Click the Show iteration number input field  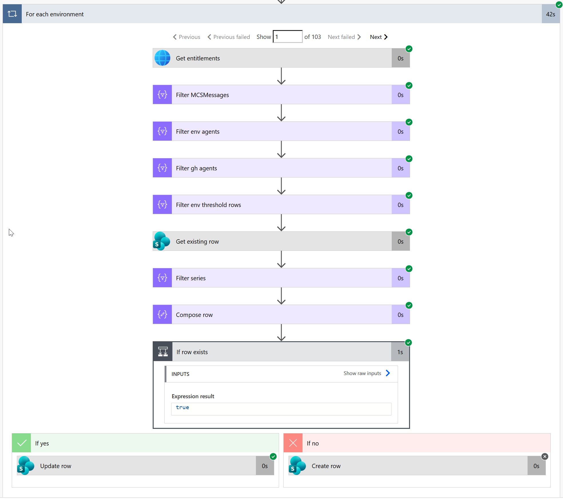point(288,37)
